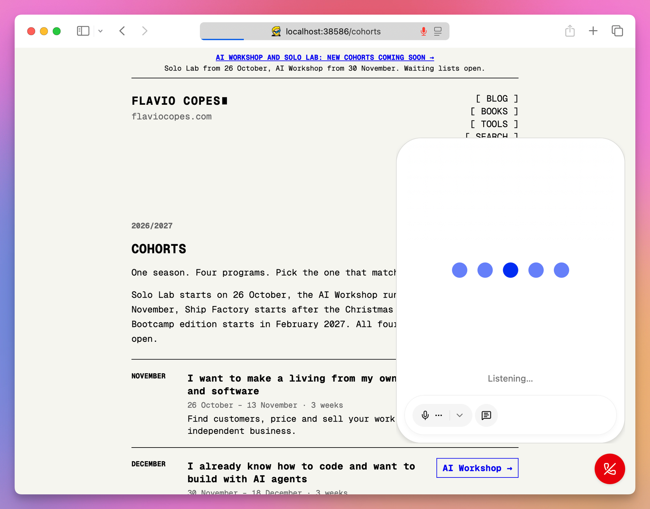
Task: Mute the microphone in the voice widget
Action: pos(425,415)
